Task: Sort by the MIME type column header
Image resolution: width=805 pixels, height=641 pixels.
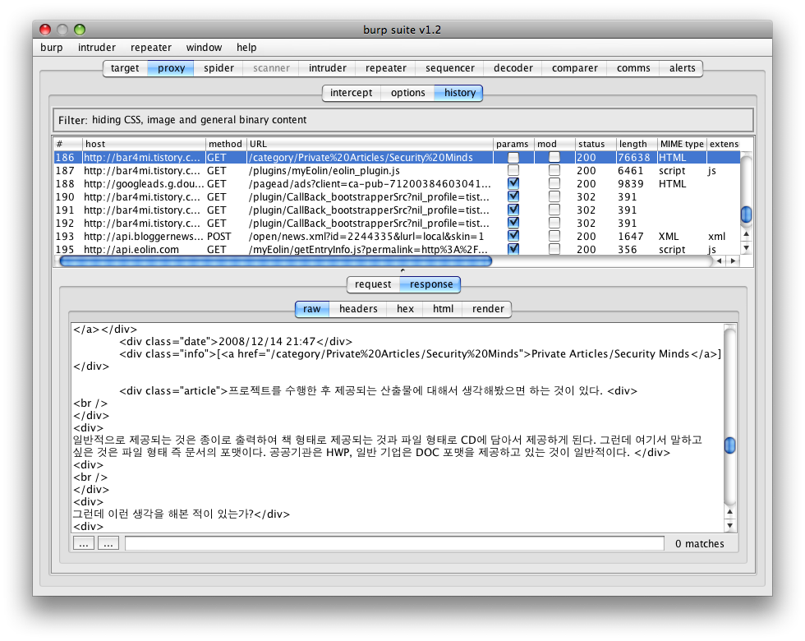Action: [x=682, y=144]
